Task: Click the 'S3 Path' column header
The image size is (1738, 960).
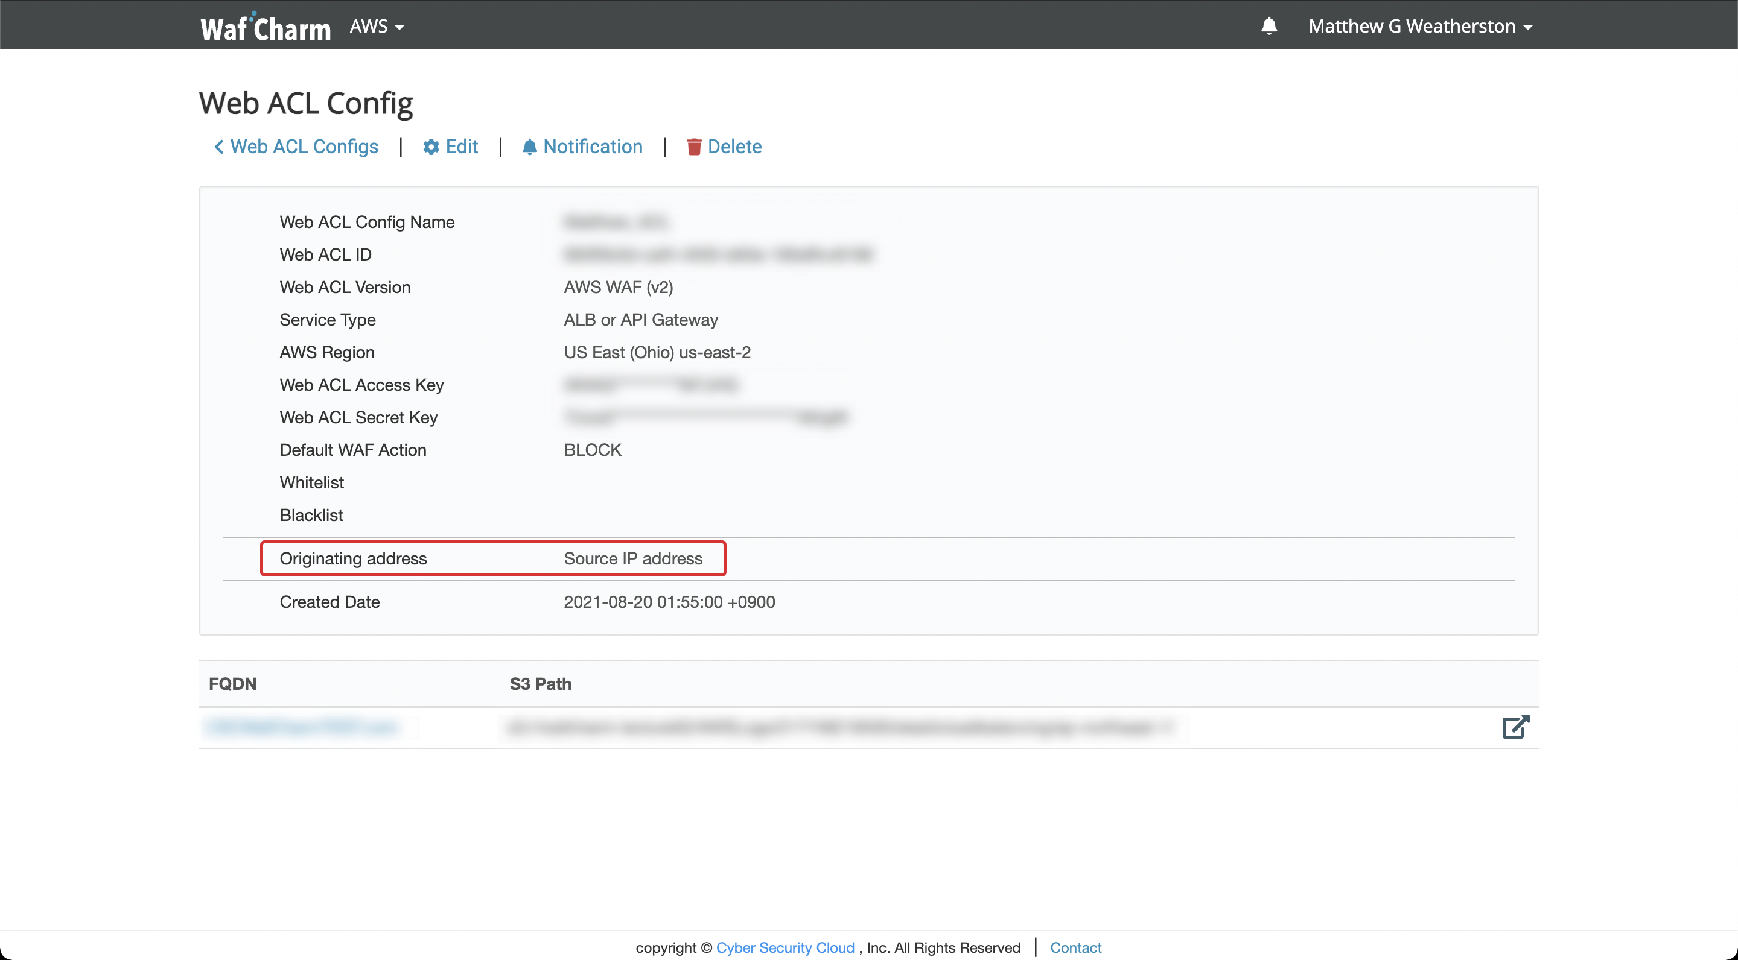Action: (541, 684)
